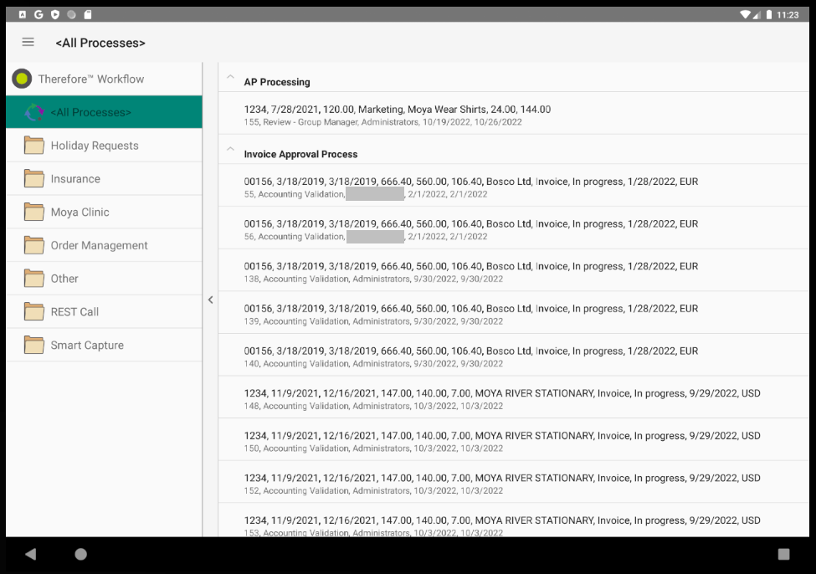Tap the SD card notification icon
The height and width of the screenshot is (574, 816).
tap(88, 14)
